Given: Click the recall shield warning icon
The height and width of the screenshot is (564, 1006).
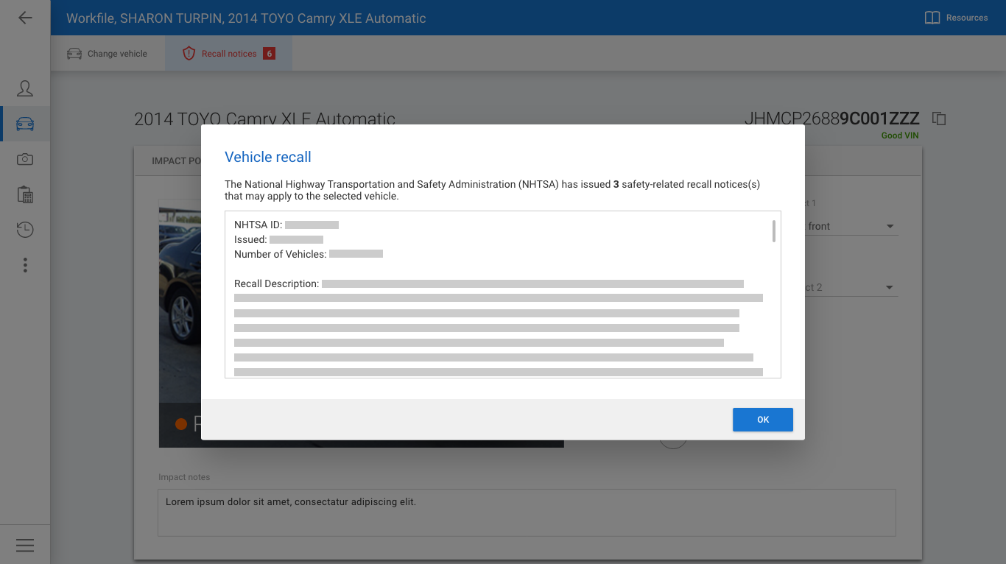Looking at the screenshot, I should [189, 54].
